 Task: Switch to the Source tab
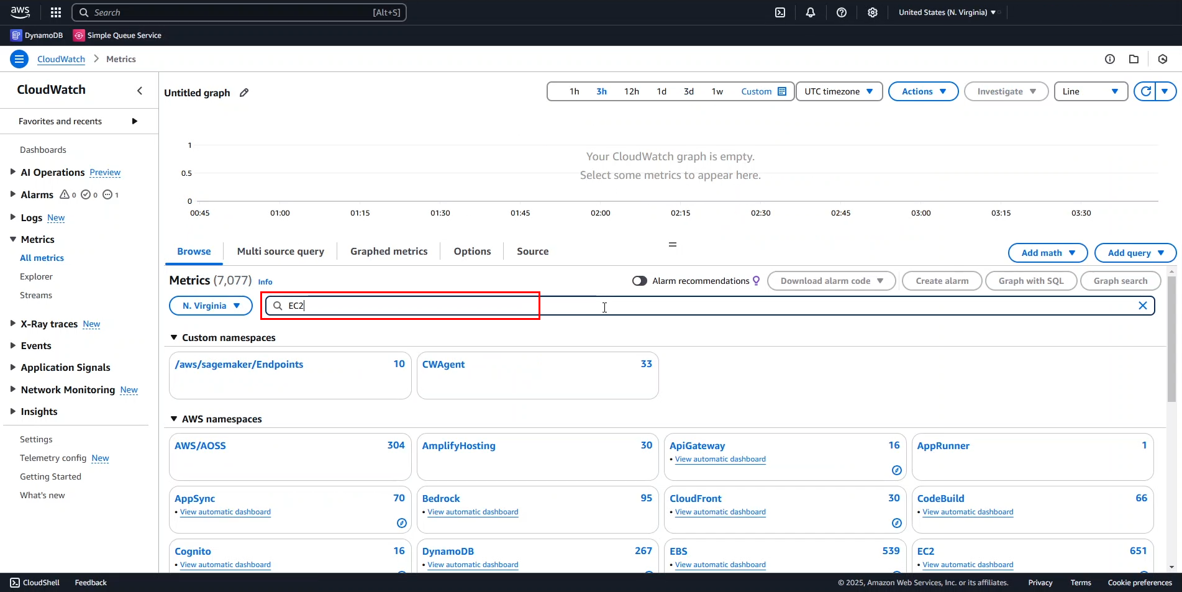[532, 252]
